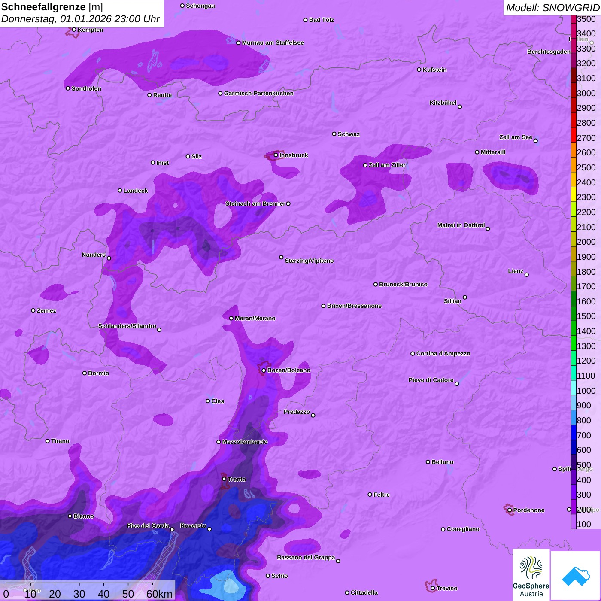Click the Schlanders/Silandro label

point(127,326)
